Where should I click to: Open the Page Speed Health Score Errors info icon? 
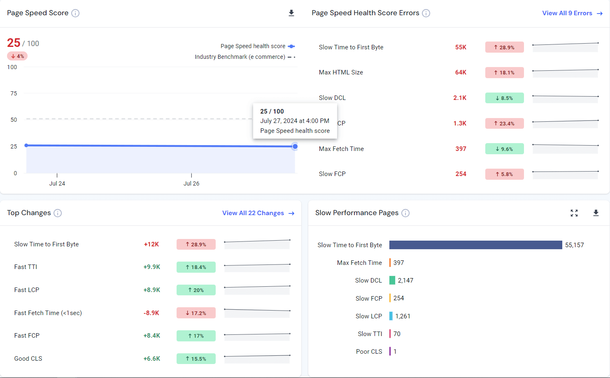(426, 13)
